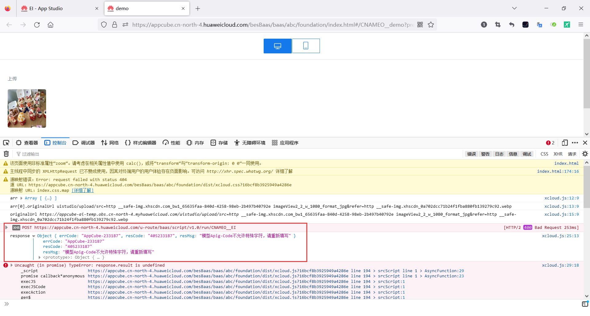The width and height of the screenshot is (590, 316).
Task: Toggle the CSS console filter
Action: [544, 154]
